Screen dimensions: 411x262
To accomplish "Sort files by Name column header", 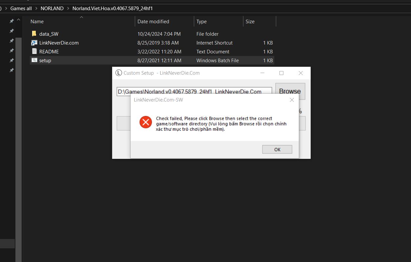I will point(37,22).
